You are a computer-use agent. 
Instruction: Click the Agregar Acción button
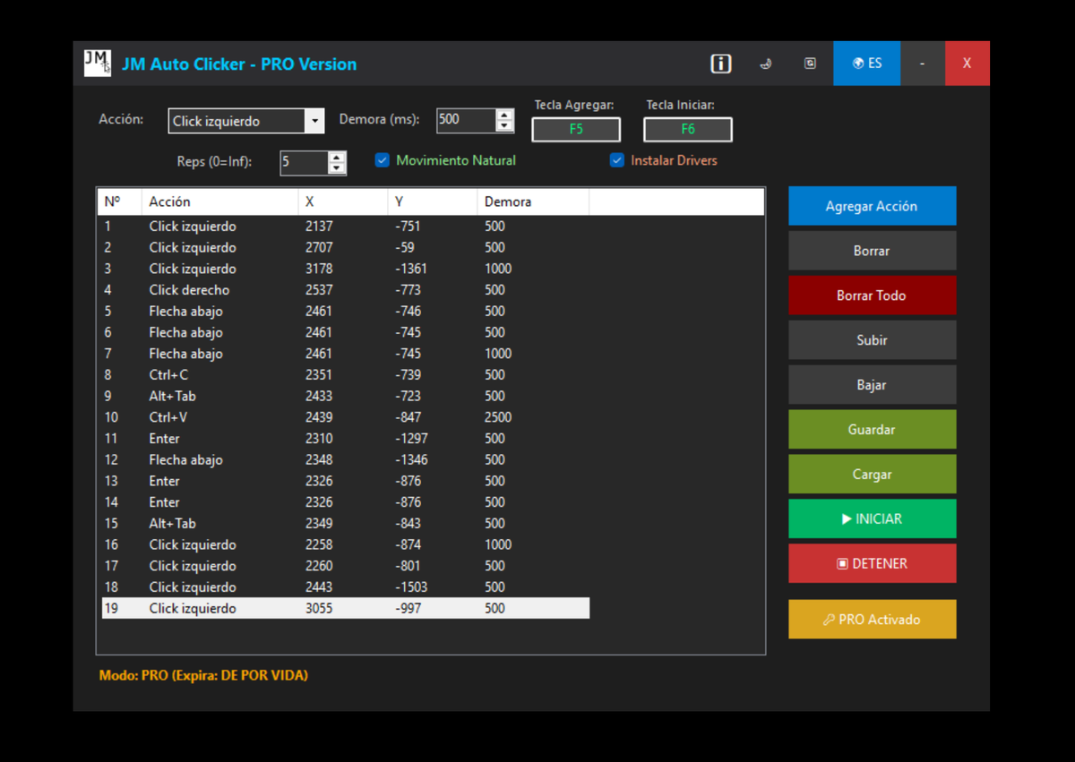(x=872, y=206)
